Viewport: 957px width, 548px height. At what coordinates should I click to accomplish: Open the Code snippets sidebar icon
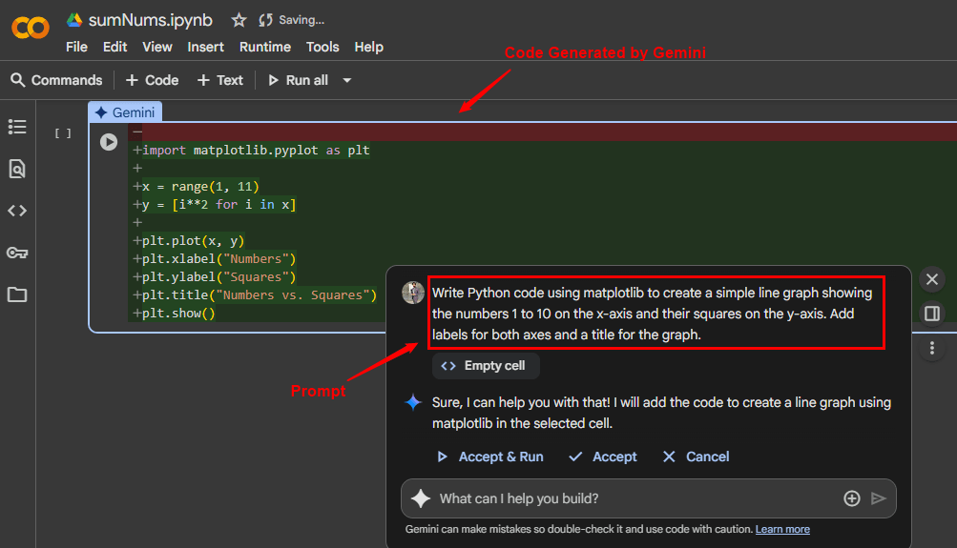click(17, 211)
